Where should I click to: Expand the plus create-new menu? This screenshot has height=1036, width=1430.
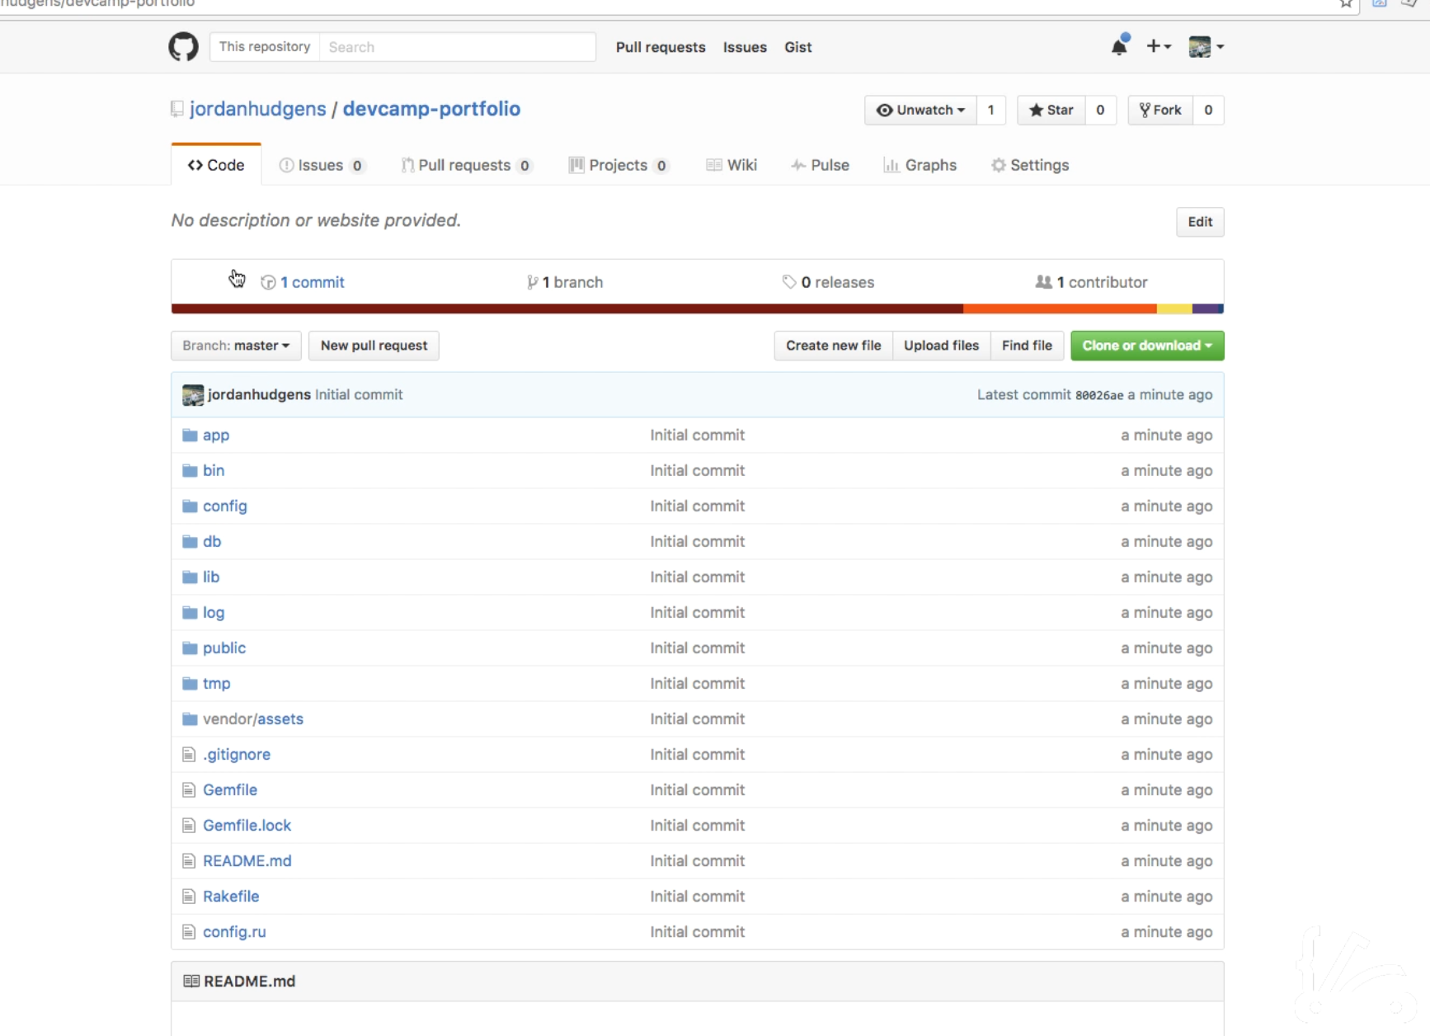point(1158,47)
